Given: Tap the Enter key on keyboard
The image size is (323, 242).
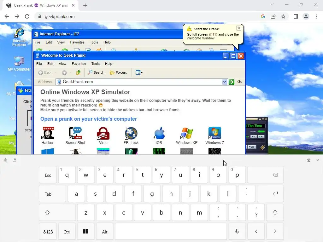Looking at the screenshot, I should click(x=270, y=194).
